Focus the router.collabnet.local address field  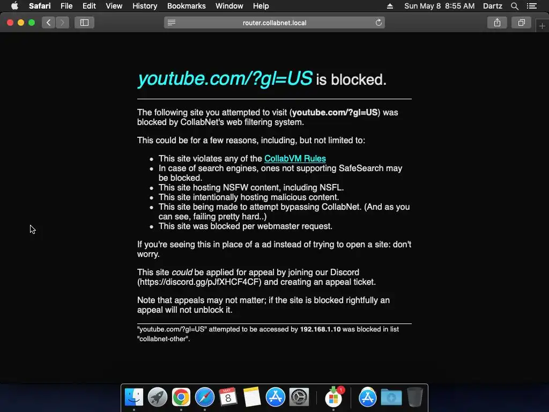pos(274,23)
